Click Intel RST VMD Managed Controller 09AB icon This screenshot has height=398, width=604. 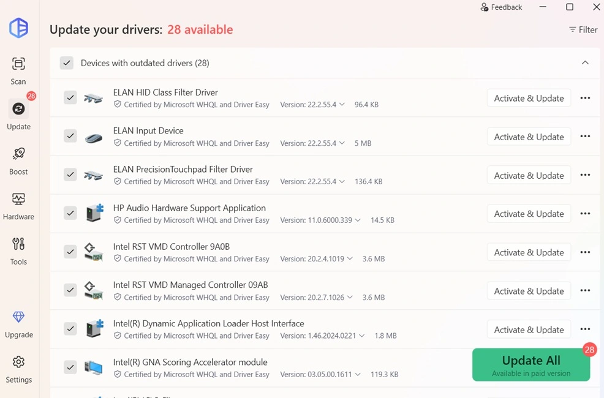coord(94,290)
